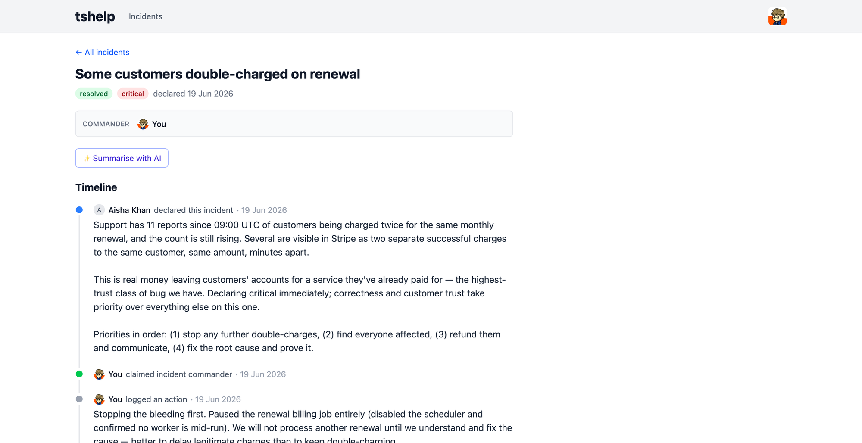Select the critical severity badge
The width and height of the screenshot is (862, 443).
coord(133,94)
